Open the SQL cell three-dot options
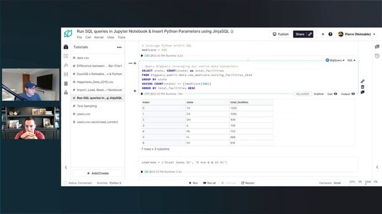The image size is (382, 214). (130, 64)
